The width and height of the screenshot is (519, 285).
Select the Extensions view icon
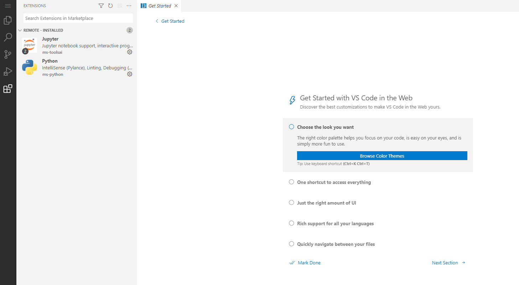click(8, 89)
